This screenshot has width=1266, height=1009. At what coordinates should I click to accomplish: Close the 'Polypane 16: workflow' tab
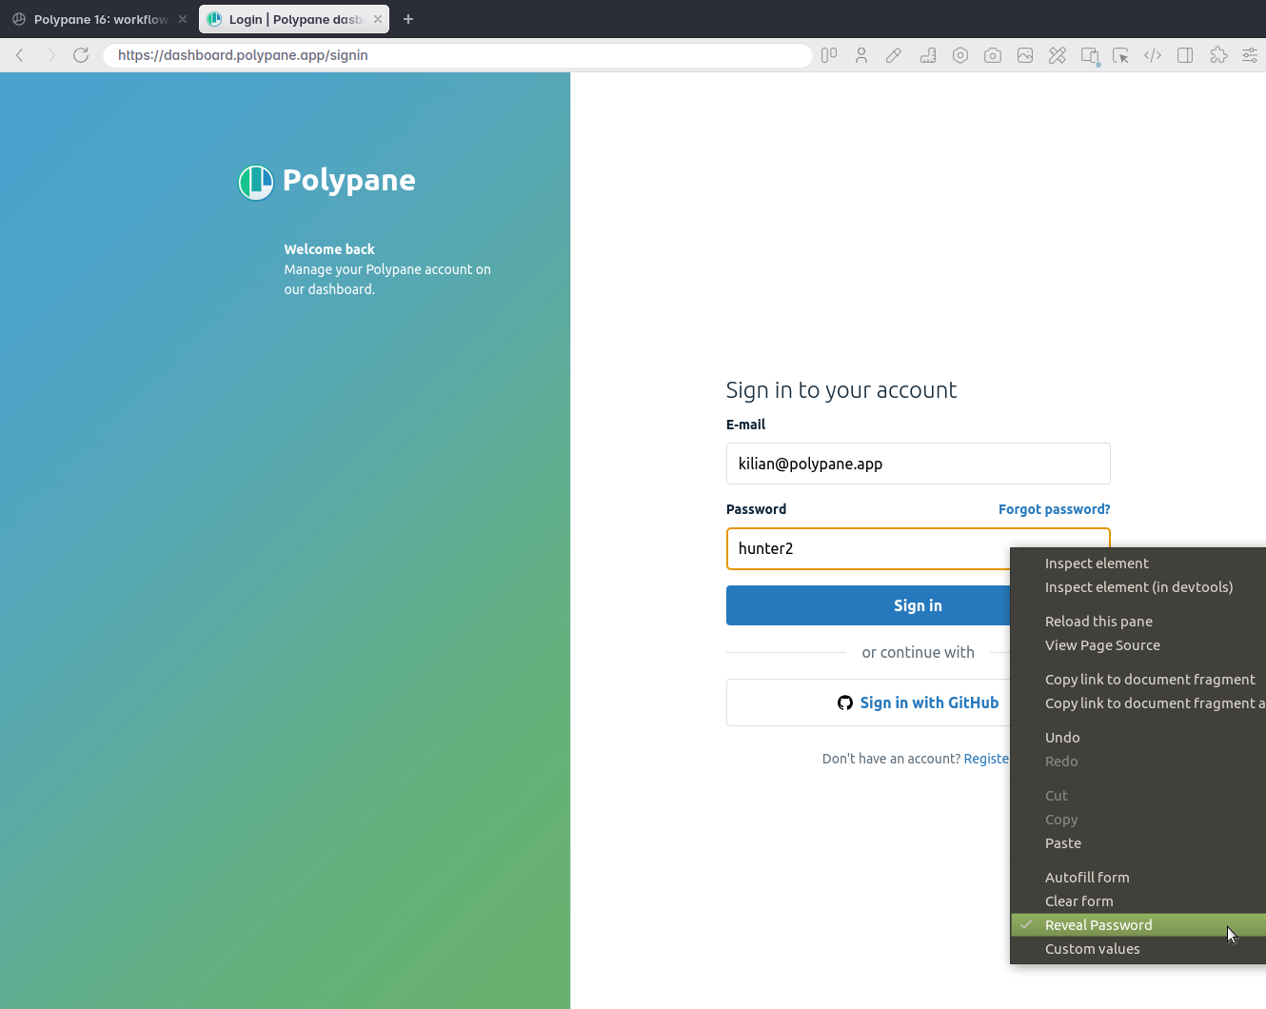point(183,19)
